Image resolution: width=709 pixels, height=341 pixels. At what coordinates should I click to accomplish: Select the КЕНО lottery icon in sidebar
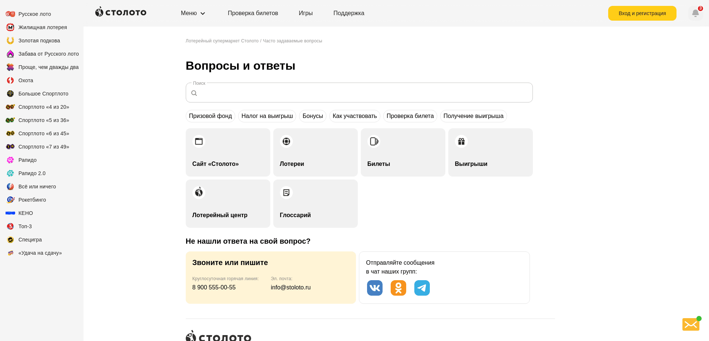(x=10, y=213)
